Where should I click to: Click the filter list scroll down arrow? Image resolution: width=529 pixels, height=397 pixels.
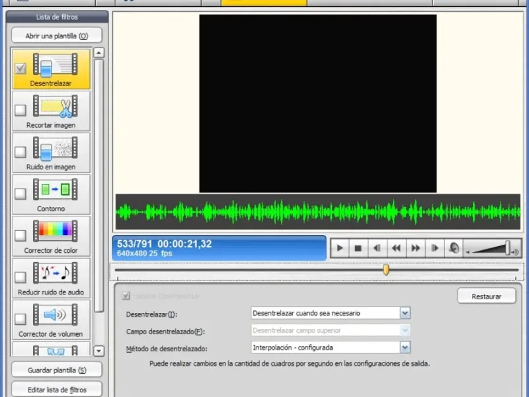[x=99, y=351]
